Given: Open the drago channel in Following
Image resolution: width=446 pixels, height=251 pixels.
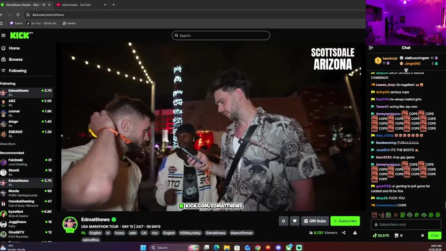Looking at the screenshot, I should tap(26, 123).
